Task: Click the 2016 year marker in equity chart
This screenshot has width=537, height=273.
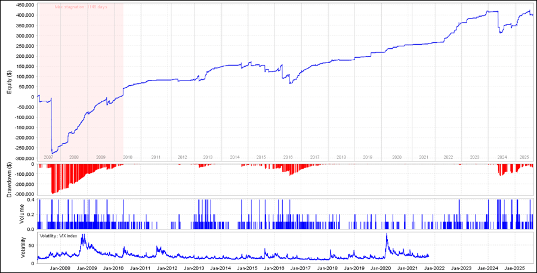Action: tap(288, 157)
